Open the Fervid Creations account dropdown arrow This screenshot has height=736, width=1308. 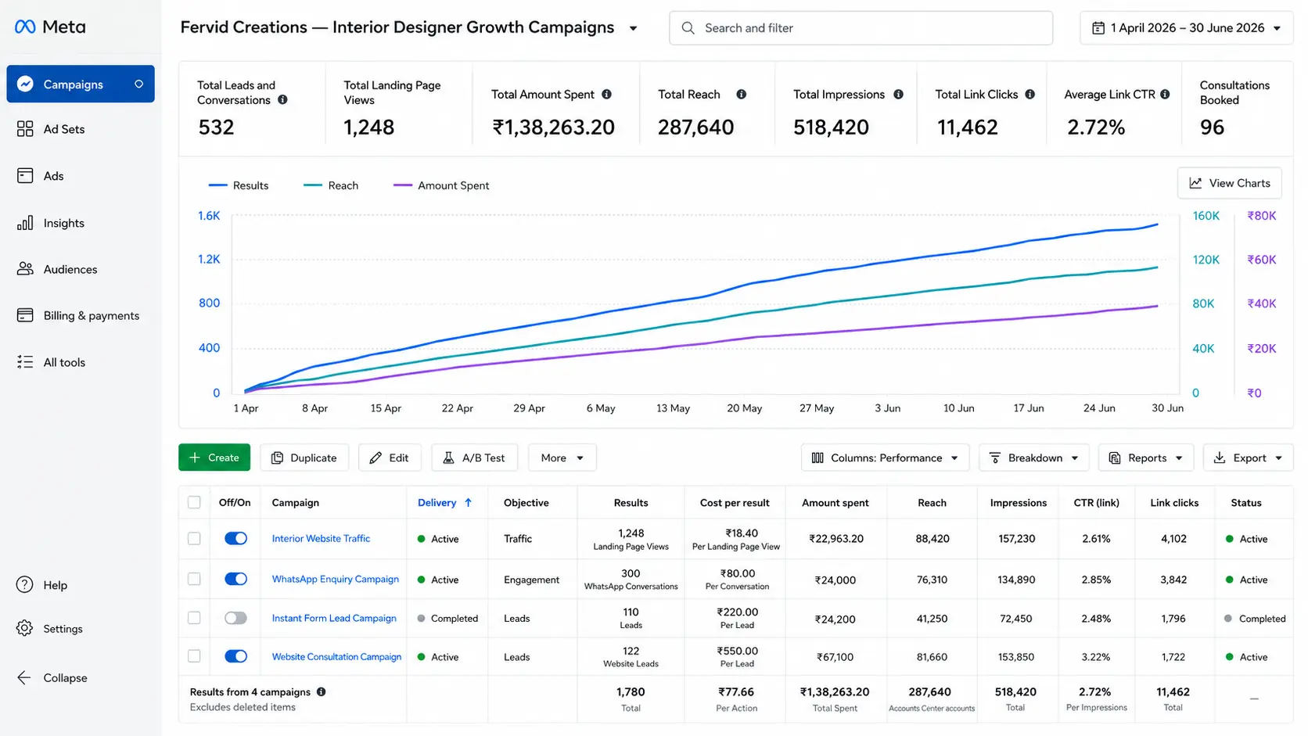pos(633,29)
